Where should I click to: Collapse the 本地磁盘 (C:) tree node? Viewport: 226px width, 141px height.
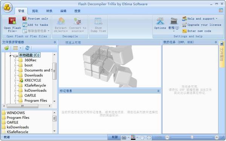[x=10, y=55]
